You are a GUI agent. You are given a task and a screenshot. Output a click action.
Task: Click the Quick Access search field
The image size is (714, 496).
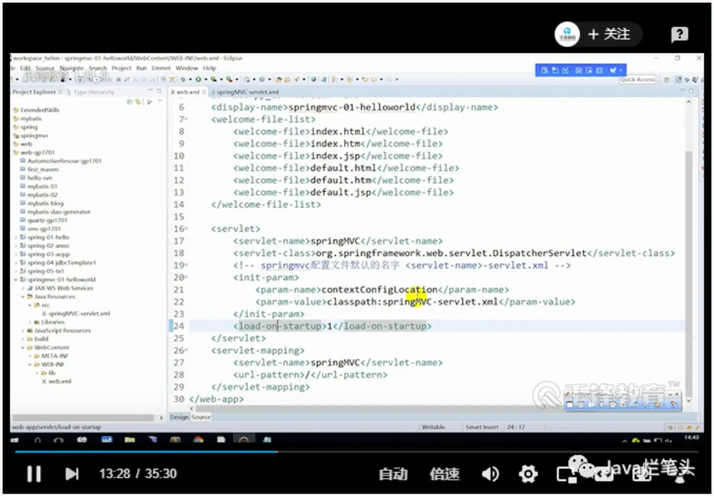637,79
